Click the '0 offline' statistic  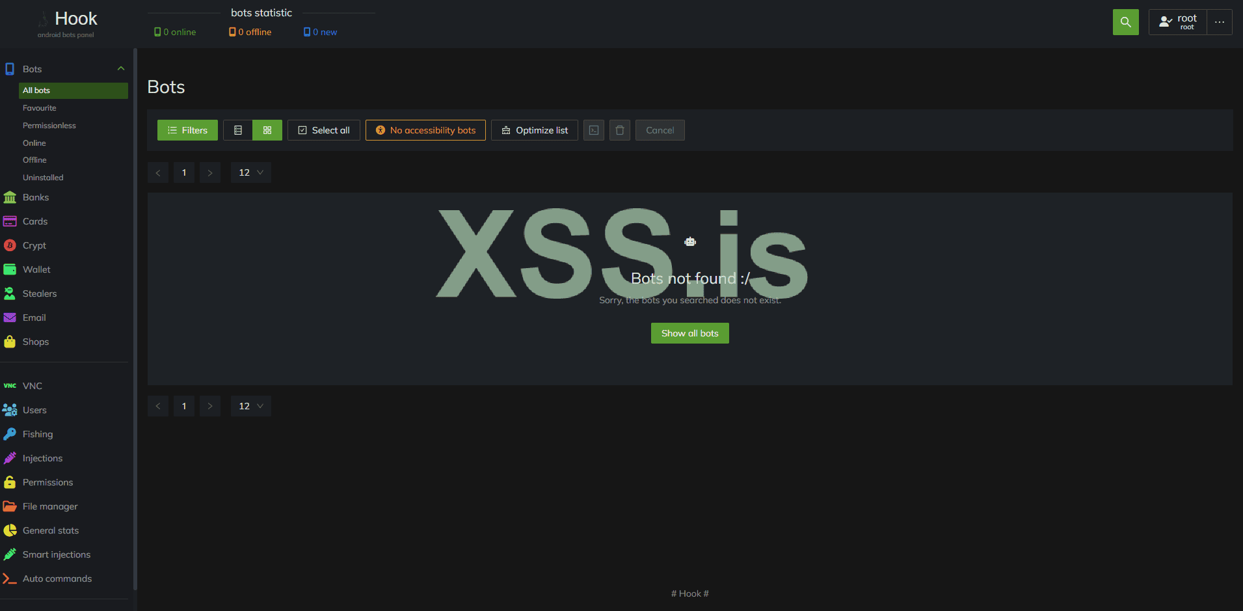250,32
